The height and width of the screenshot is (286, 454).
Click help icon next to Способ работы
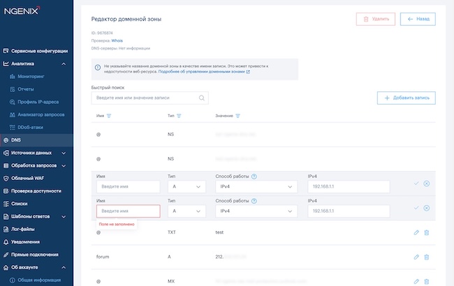[x=254, y=176]
